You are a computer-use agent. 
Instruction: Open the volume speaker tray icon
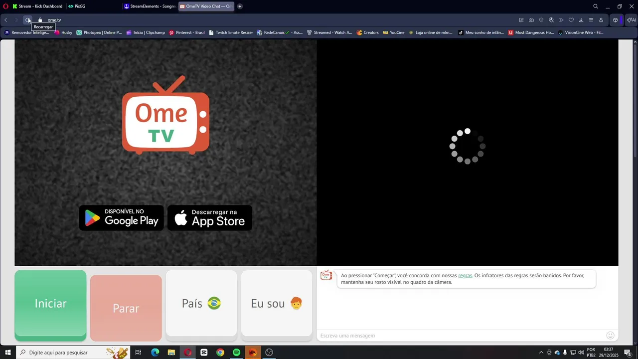tap(581, 353)
